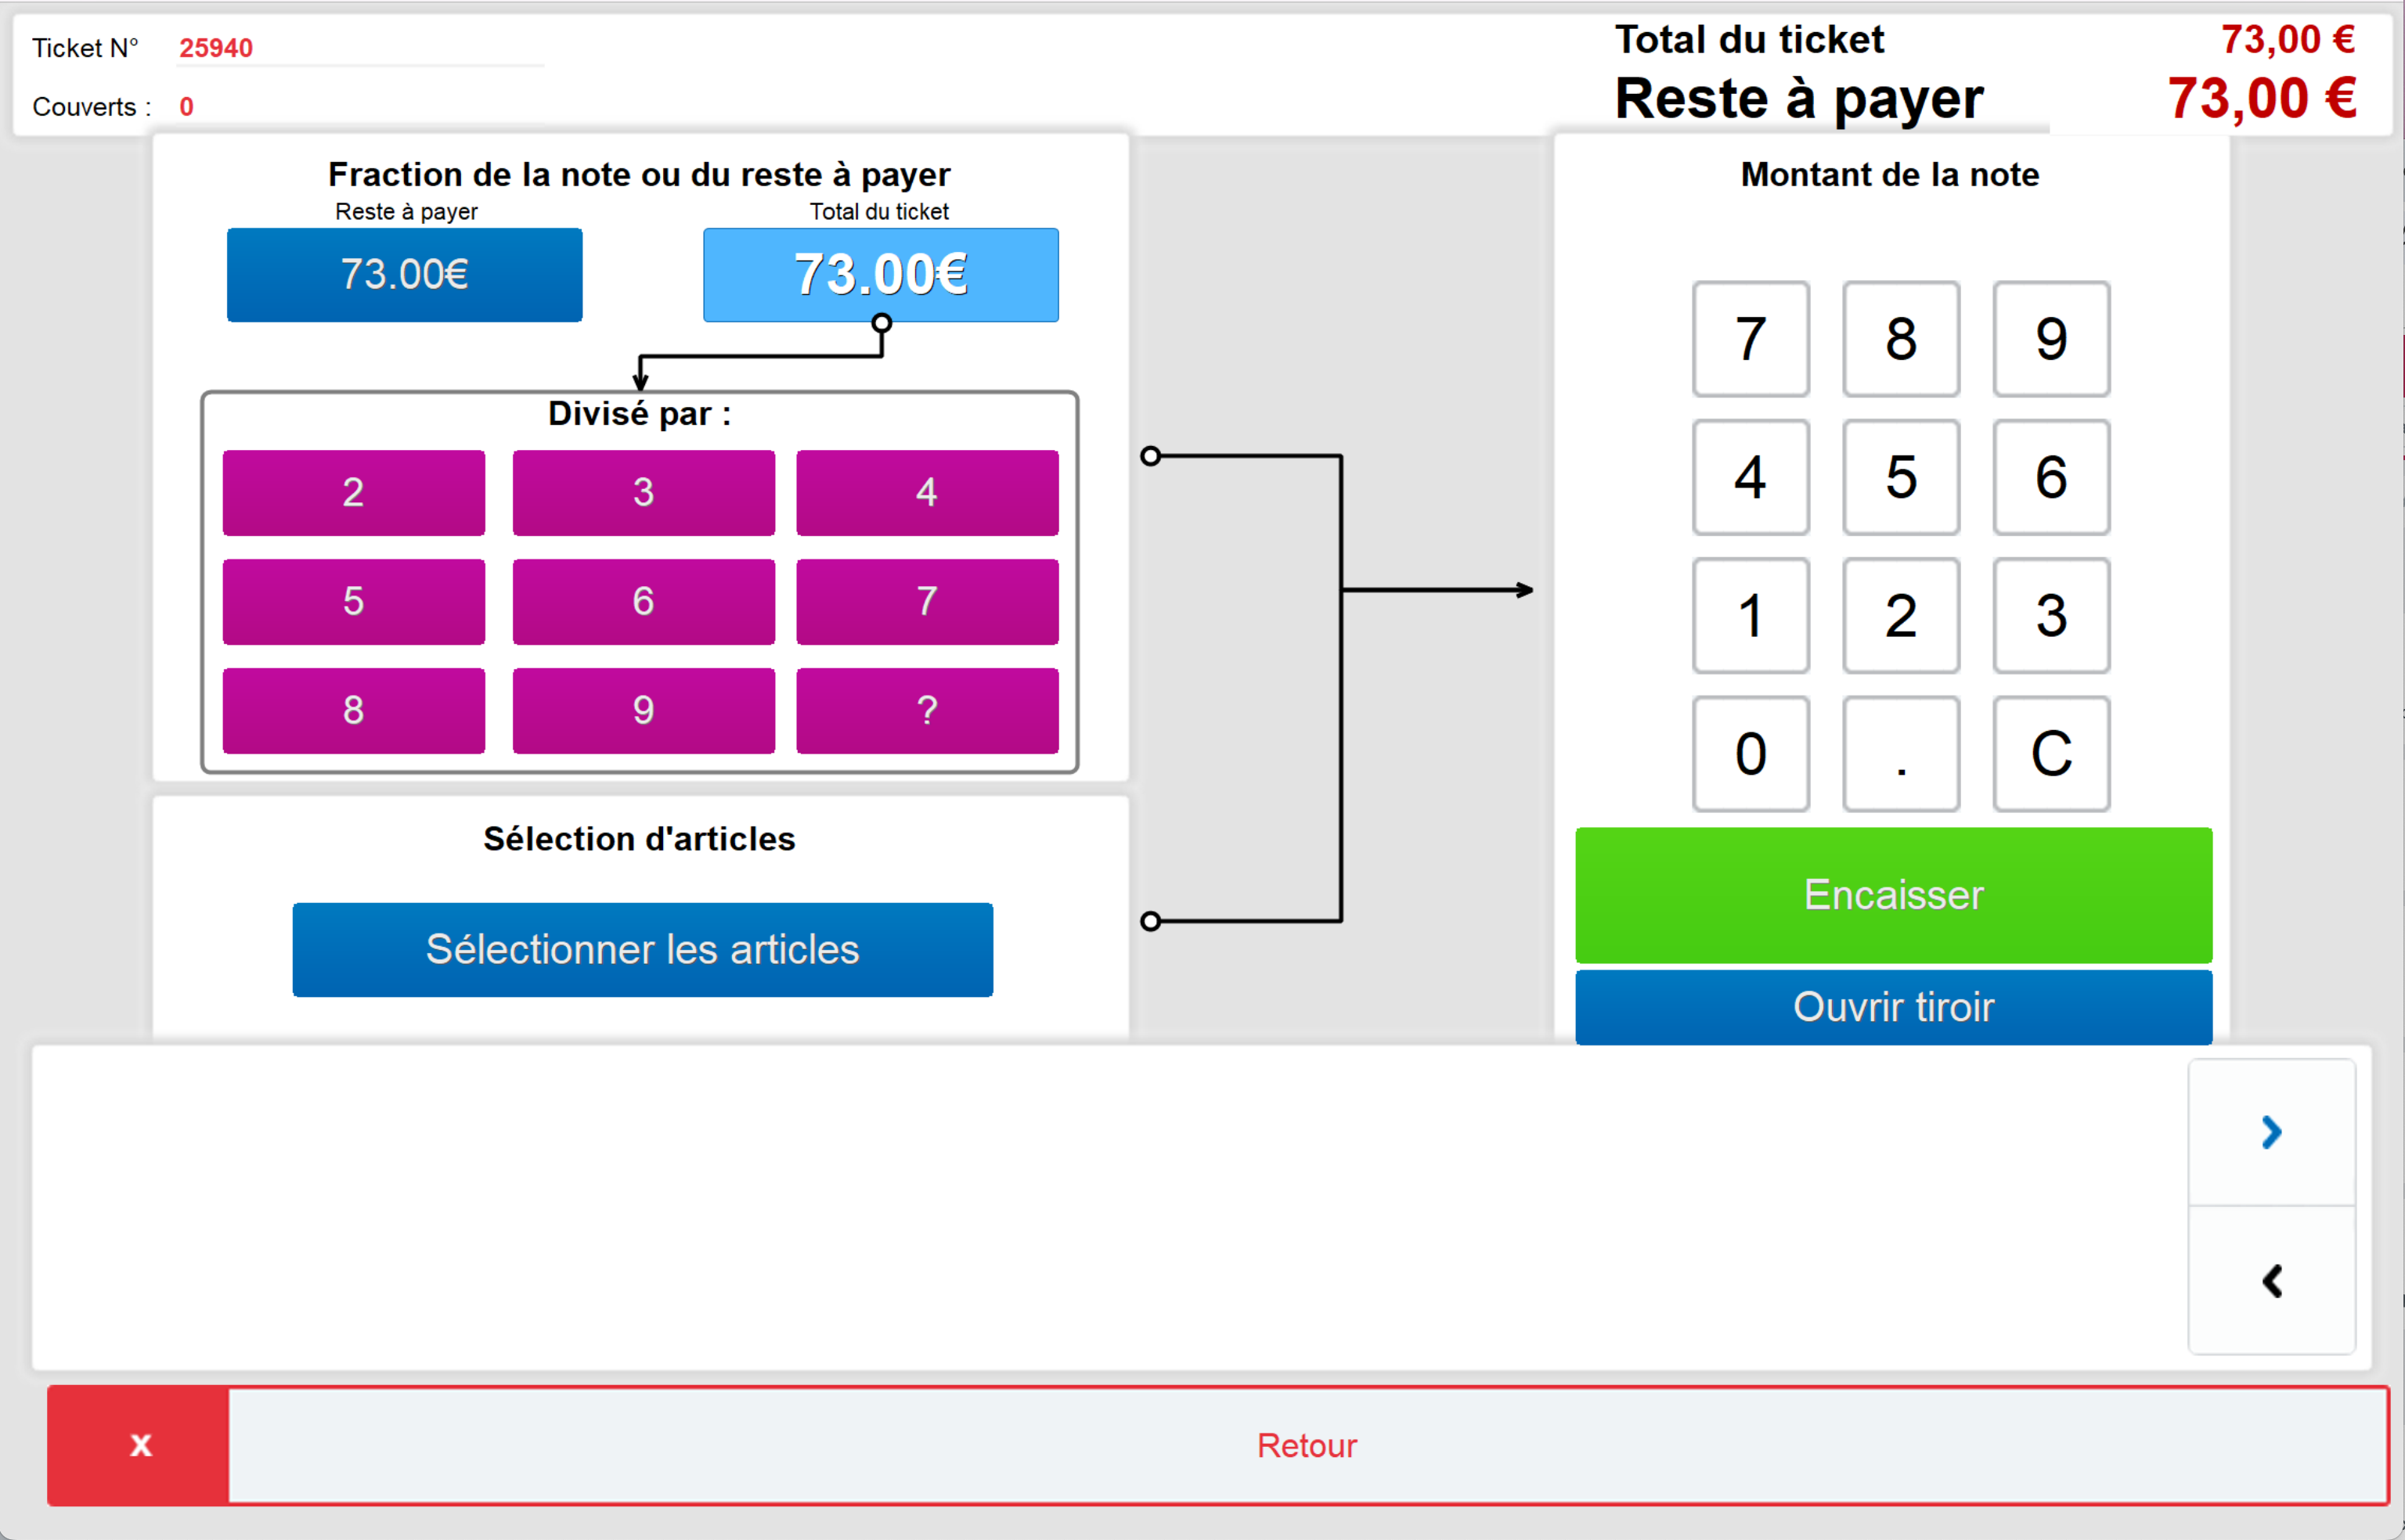Click the Retour bar to go back
Screen dimensions: 2405x1540
(1307, 1445)
